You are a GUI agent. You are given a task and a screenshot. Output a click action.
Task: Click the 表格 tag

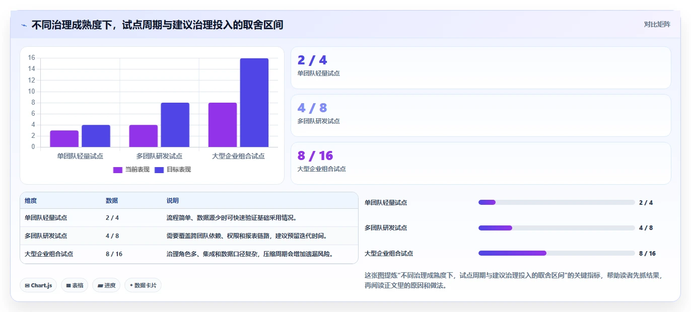pyautogui.click(x=75, y=285)
